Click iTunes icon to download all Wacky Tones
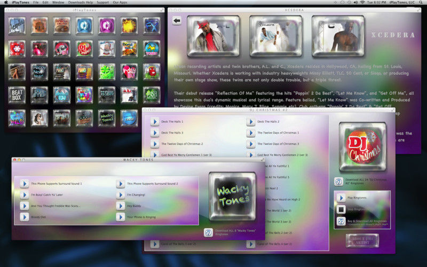Image resolution: width=427 pixels, height=267 pixels. point(208,232)
